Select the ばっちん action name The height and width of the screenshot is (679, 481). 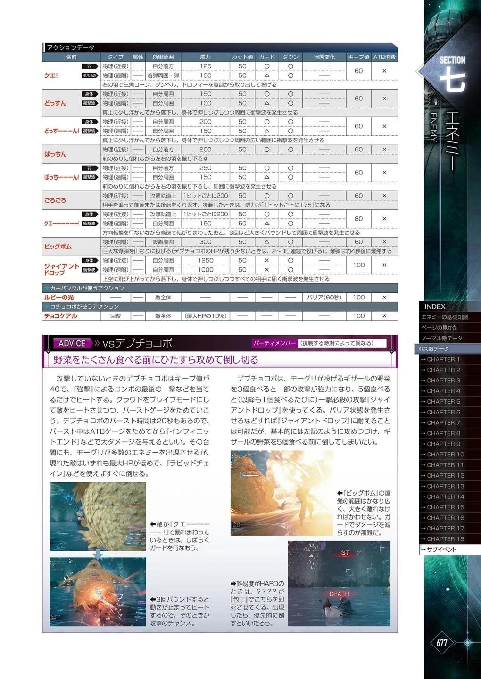[55, 154]
